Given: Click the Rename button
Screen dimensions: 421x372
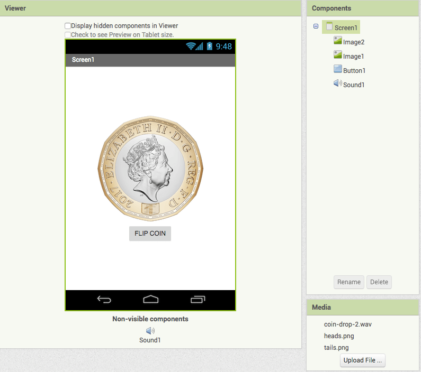Looking at the screenshot, I should click(349, 282).
